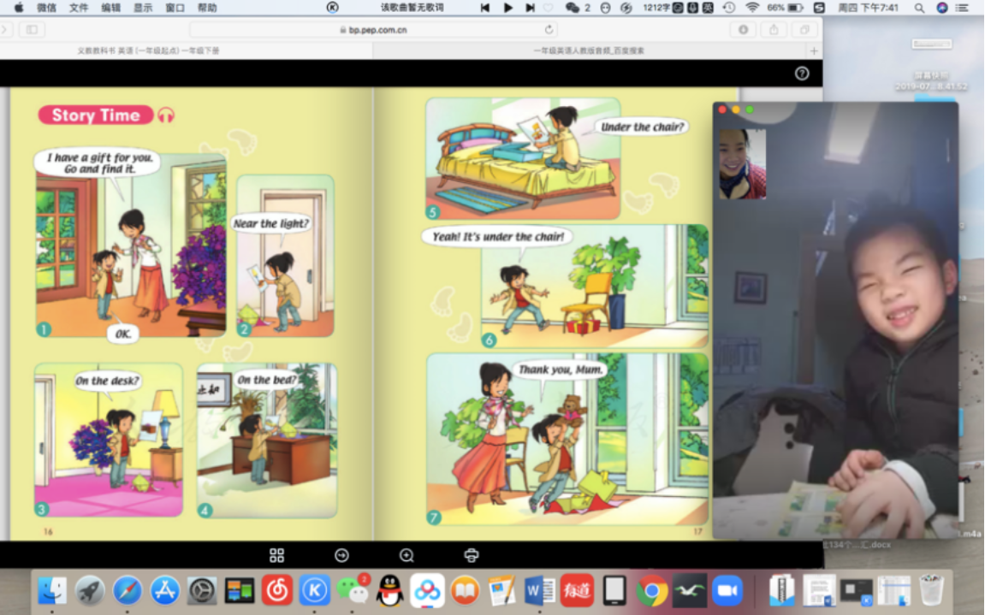
Task: Go to the next page arrow icon
Action: 341,555
